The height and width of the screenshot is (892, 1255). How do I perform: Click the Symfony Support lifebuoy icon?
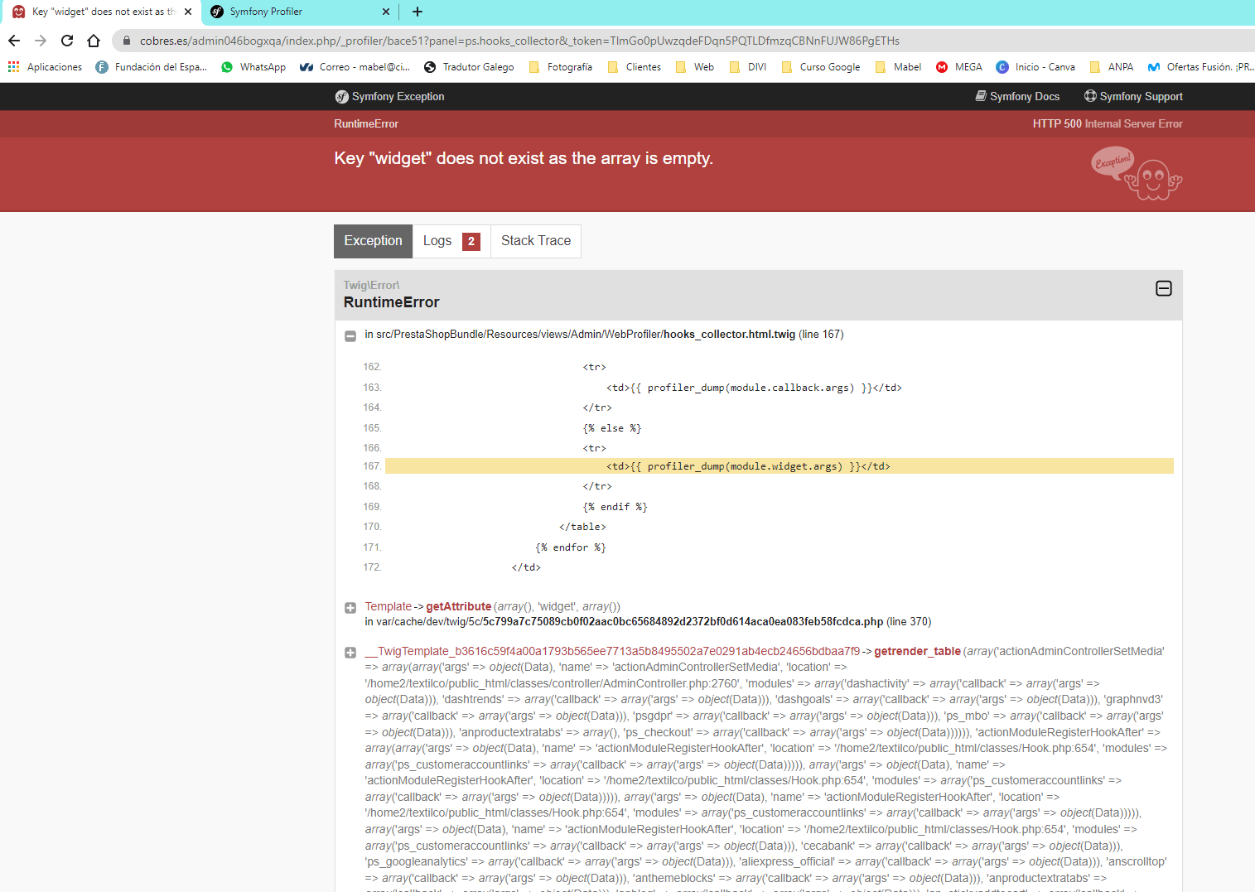(x=1090, y=96)
